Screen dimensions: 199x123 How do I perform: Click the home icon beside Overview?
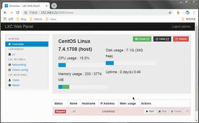10,44
